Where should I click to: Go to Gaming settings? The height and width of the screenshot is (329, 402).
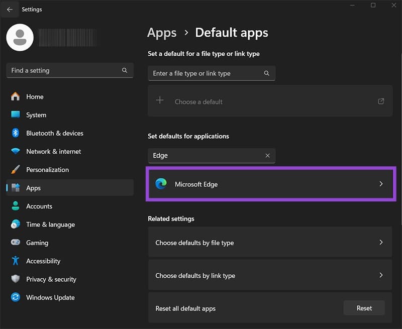tap(70, 243)
